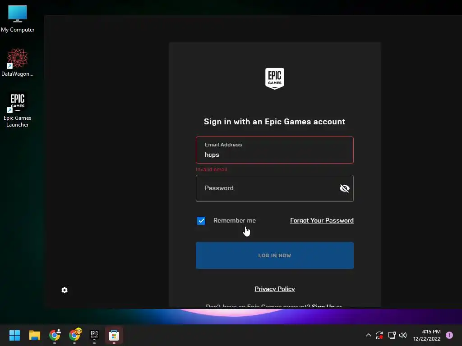Toggle password visibility eye icon
Viewport: 462px width, 346px height.
pos(344,188)
